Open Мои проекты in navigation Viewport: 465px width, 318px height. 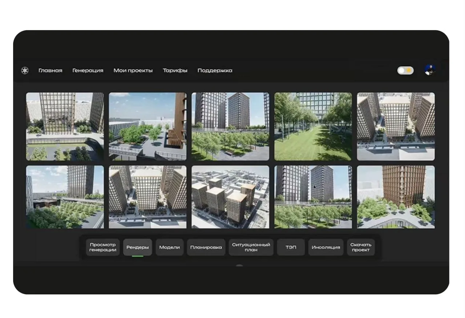133,71
